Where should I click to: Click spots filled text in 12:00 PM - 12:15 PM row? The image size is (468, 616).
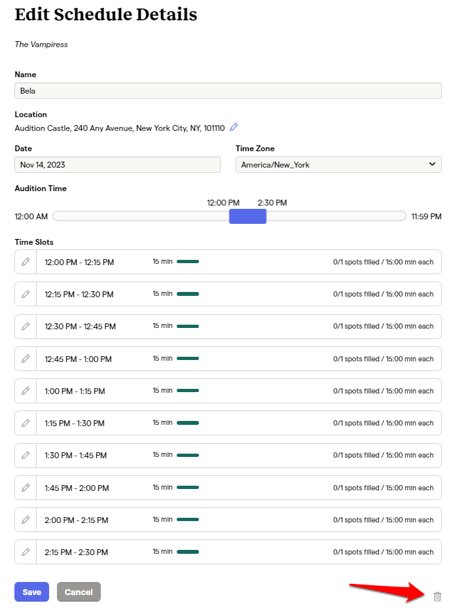click(383, 262)
